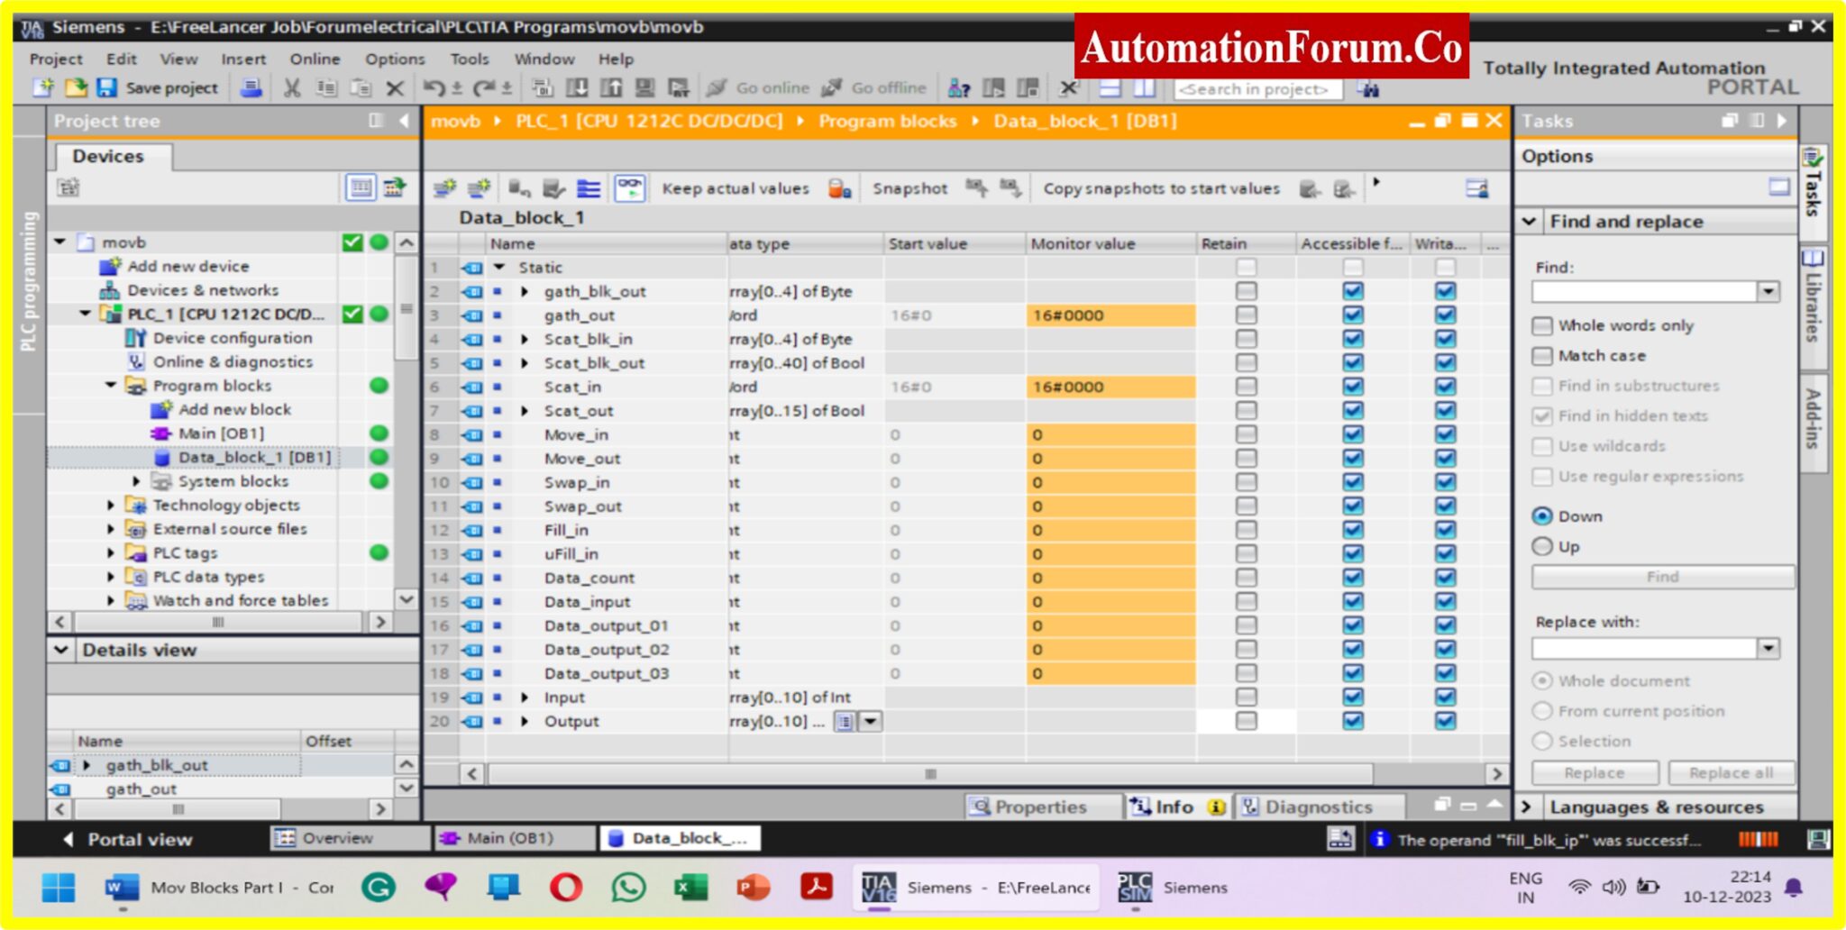Click the Insert row icon in data block toolbar
The height and width of the screenshot is (930, 1846).
(445, 188)
